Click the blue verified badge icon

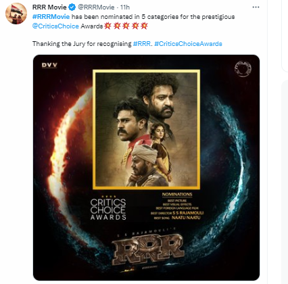click(x=72, y=7)
